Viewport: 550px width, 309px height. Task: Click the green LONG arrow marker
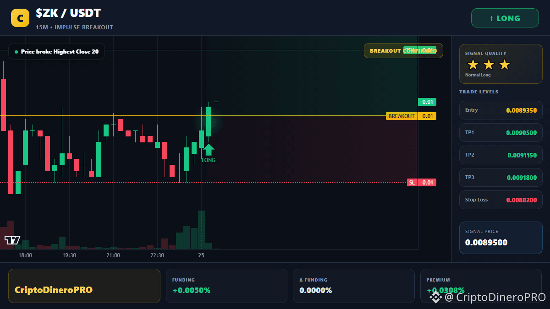pos(209,150)
